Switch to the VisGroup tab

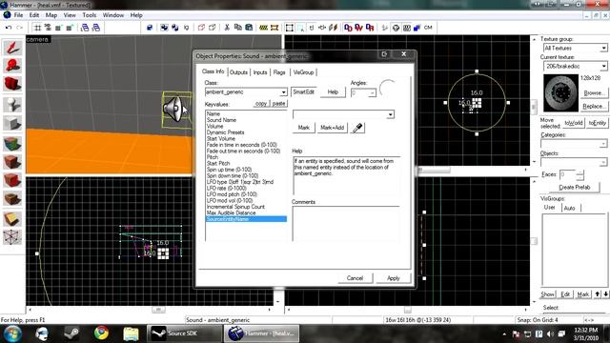click(303, 72)
